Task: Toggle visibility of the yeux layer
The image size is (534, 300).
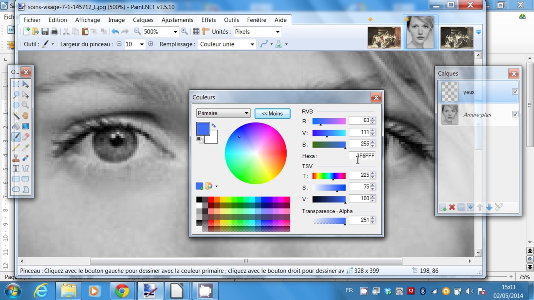Action: pos(515,92)
